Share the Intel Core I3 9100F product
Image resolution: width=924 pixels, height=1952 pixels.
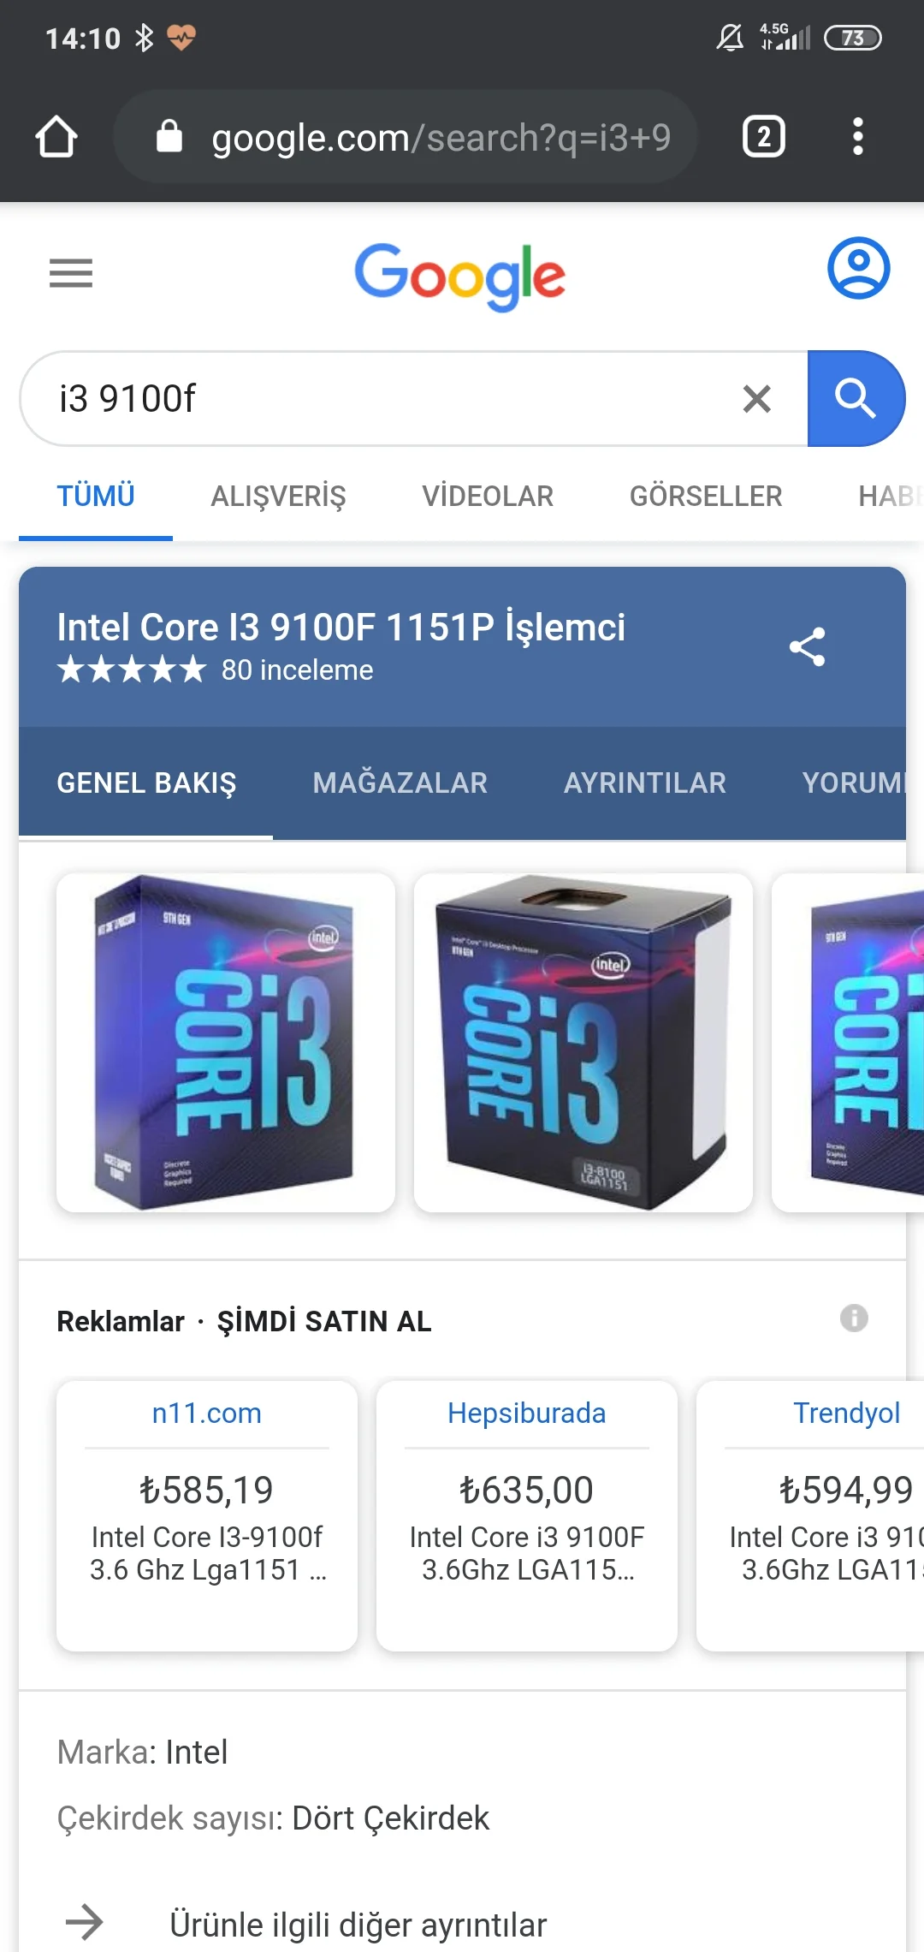(807, 647)
